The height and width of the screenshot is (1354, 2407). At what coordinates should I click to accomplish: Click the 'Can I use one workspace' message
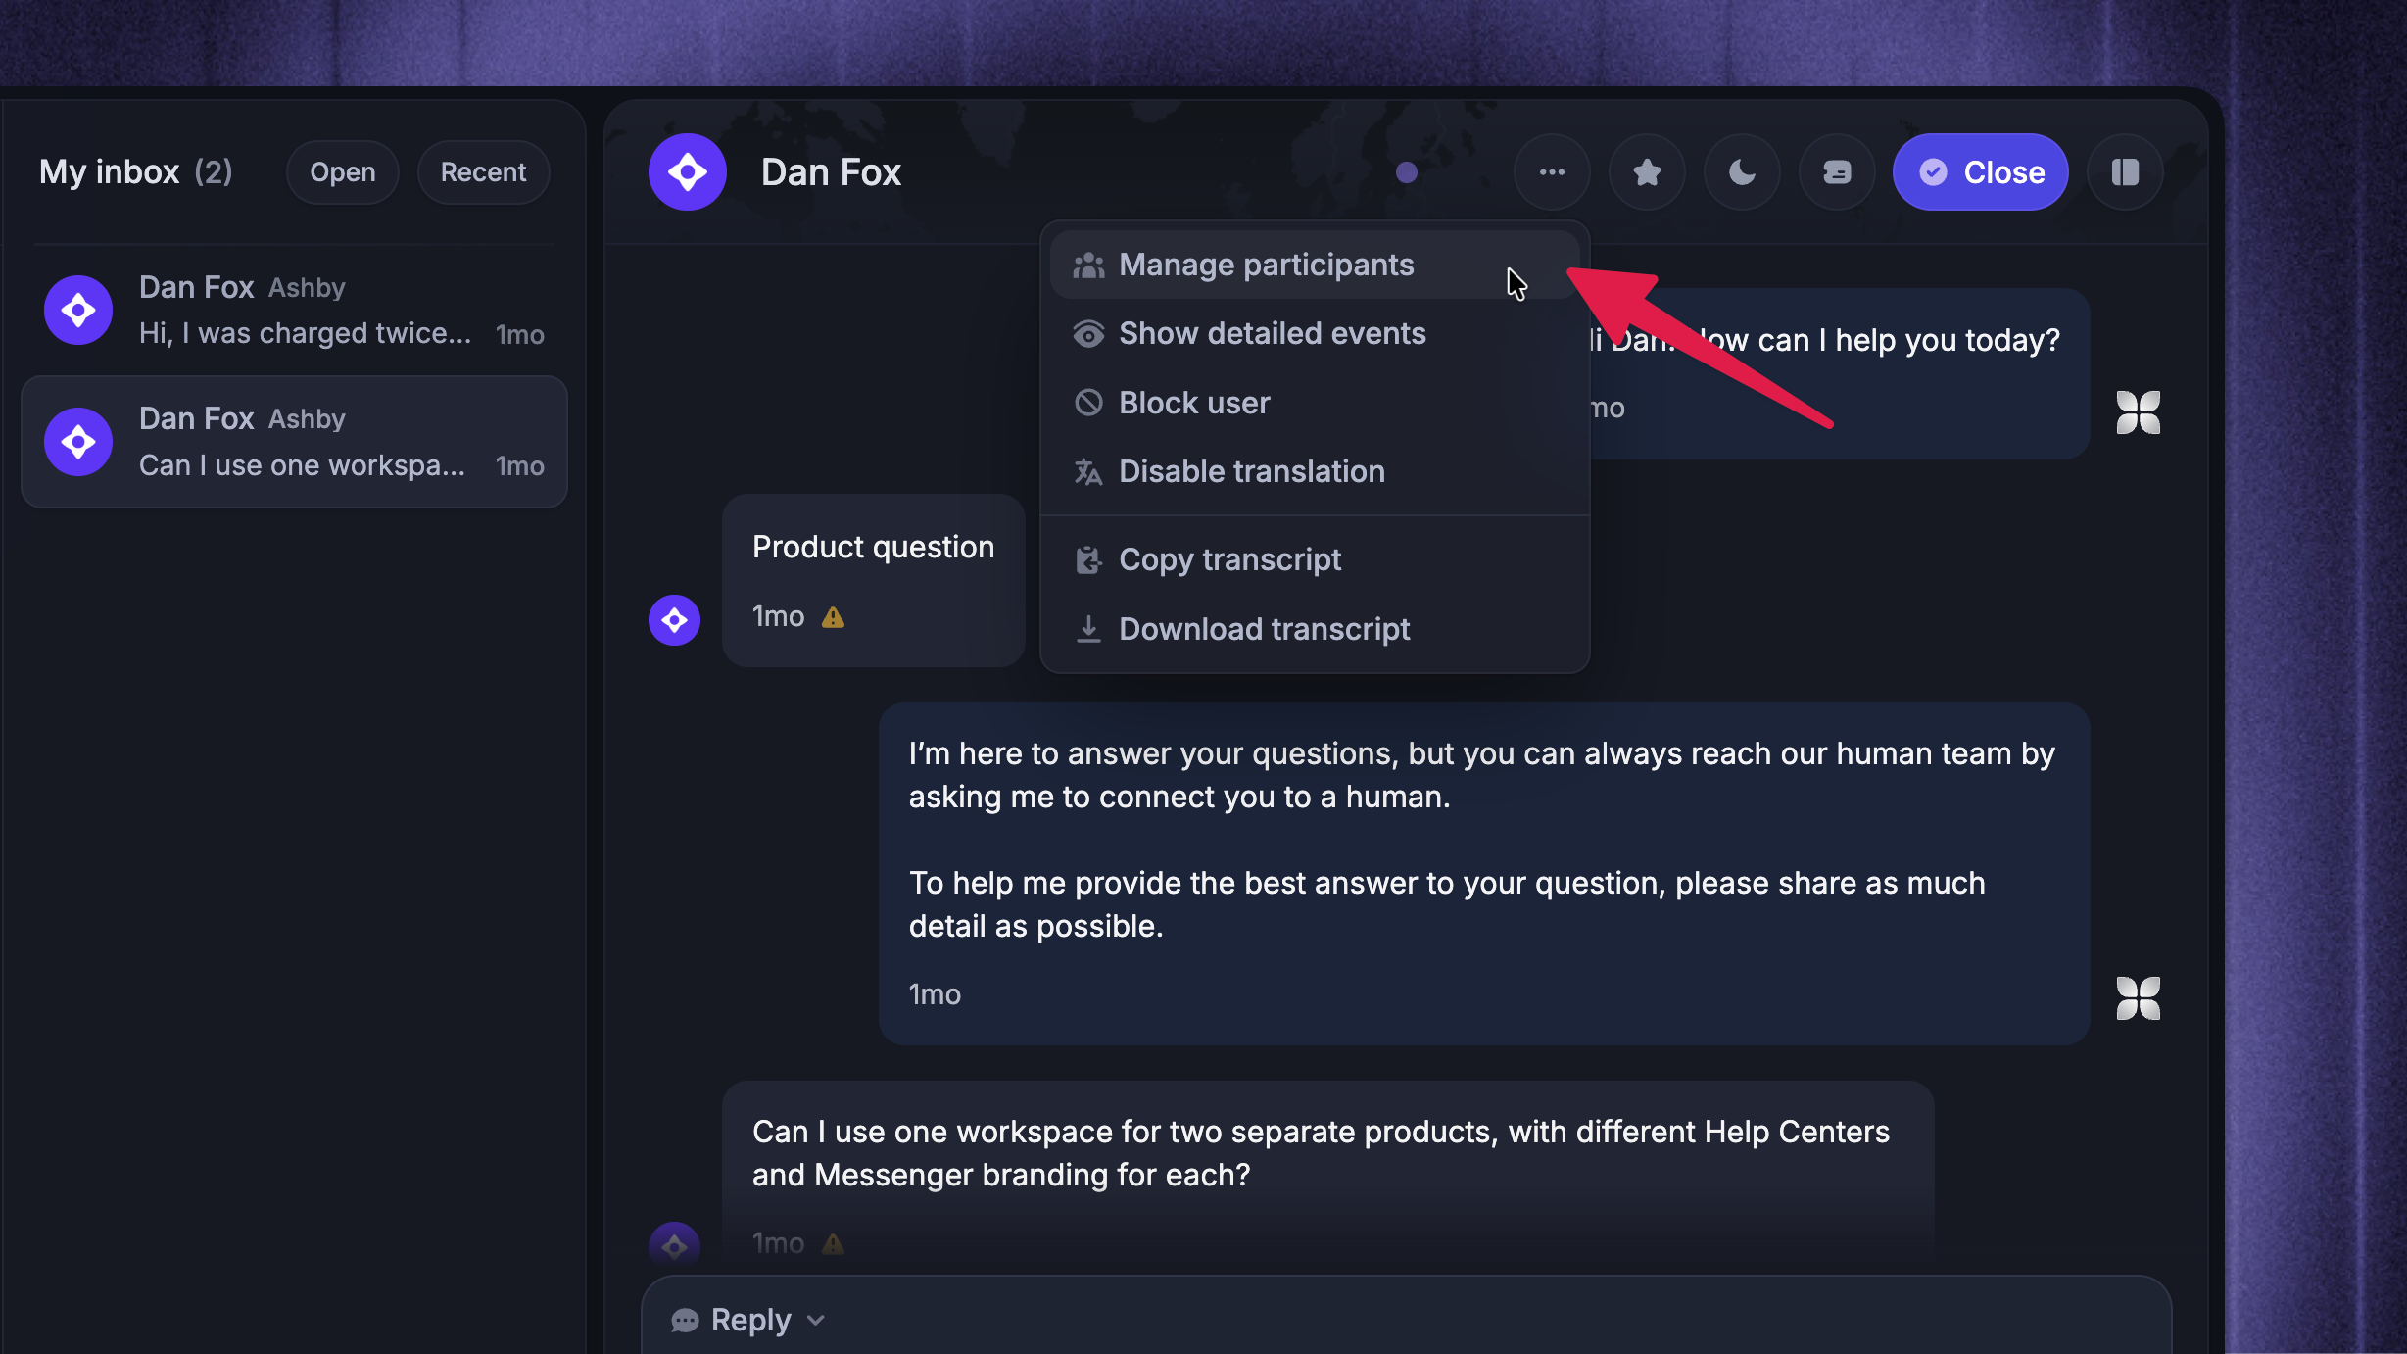click(x=1327, y=1171)
